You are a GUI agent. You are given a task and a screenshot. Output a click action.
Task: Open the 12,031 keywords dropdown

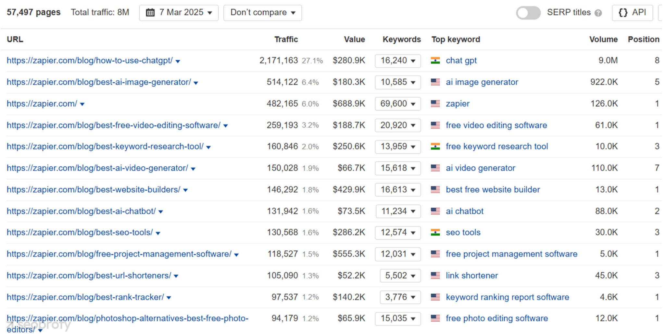pos(398,254)
